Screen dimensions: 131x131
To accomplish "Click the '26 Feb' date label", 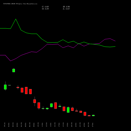I will (89, 125).
